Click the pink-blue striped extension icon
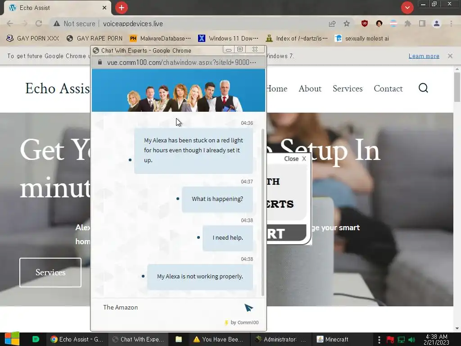Image resolution: width=461 pixels, height=346 pixels. point(393,23)
